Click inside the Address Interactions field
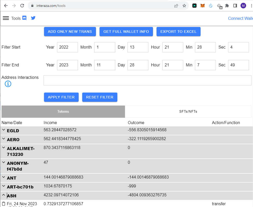 147,80
